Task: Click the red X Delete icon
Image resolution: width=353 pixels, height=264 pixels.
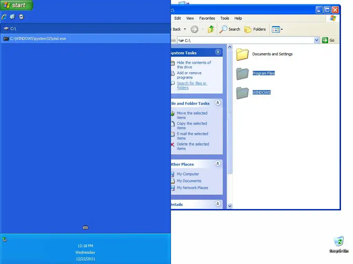Action: [172, 145]
